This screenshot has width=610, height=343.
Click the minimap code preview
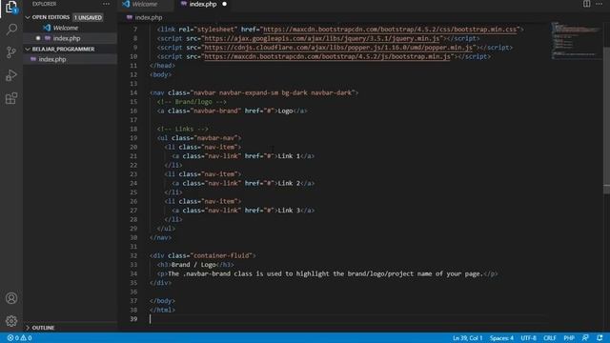(x=576, y=41)
